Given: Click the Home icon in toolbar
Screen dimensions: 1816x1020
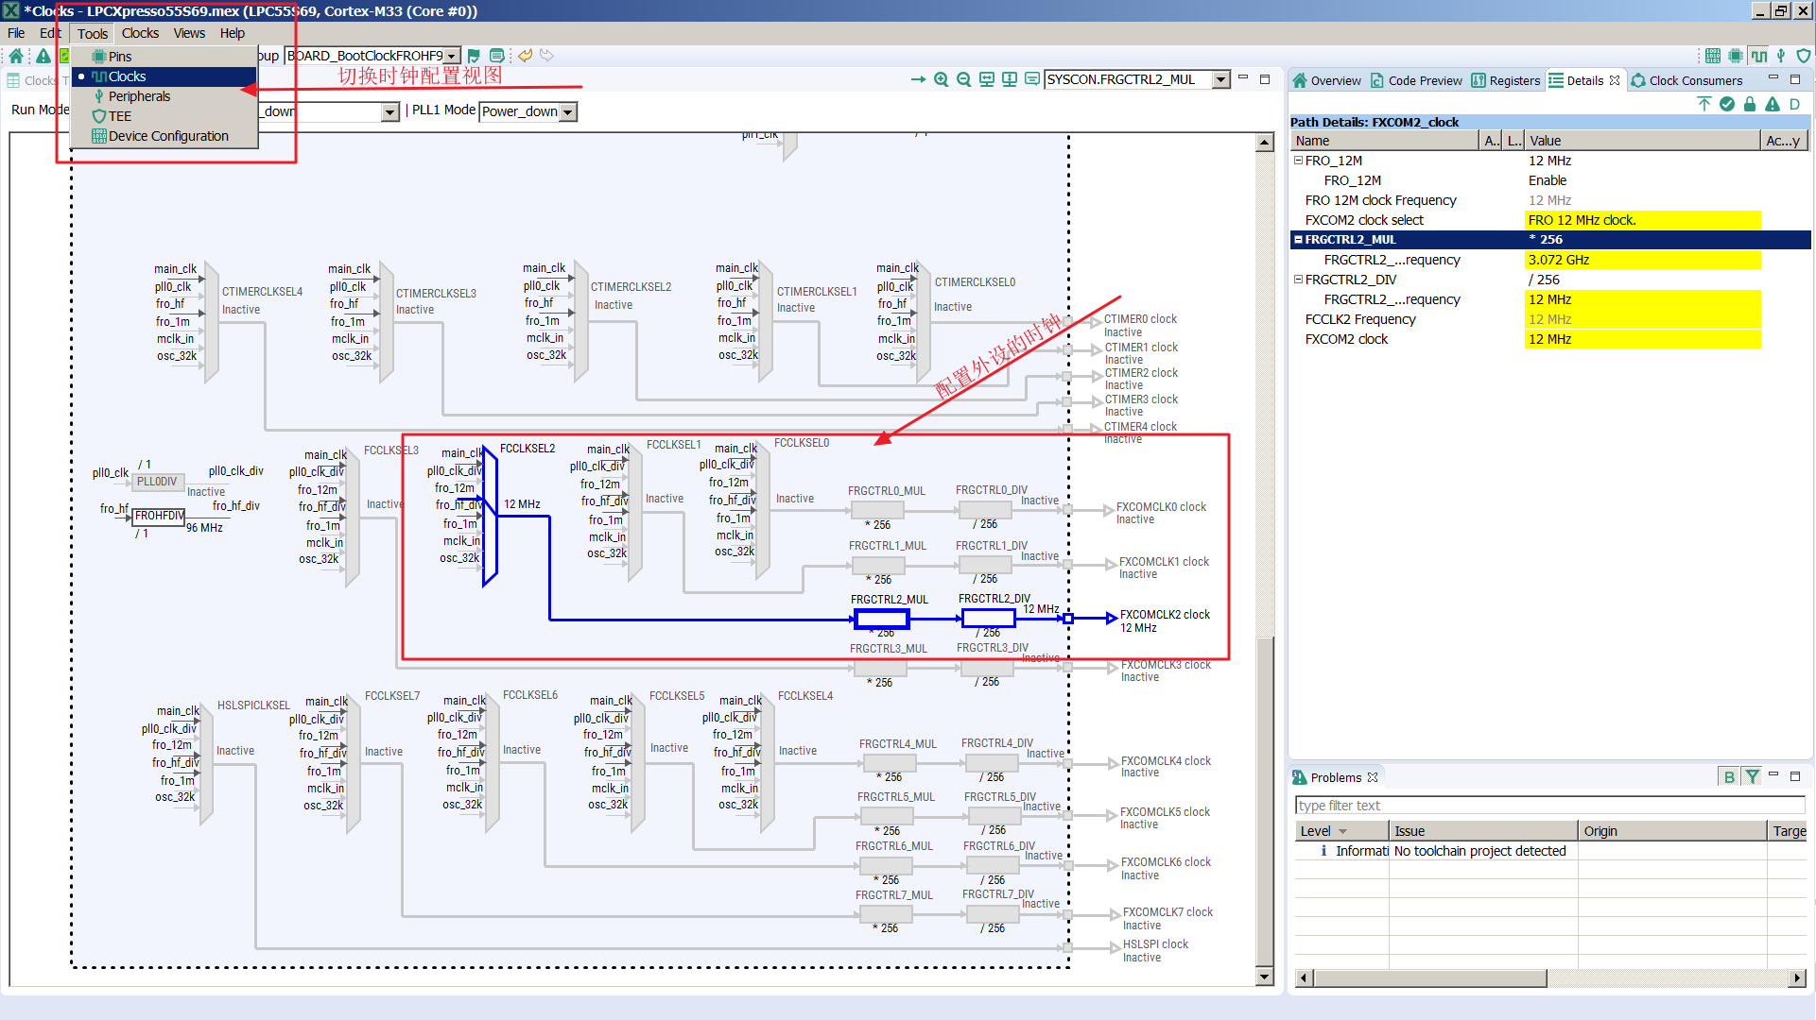Looking at the screenshot, I should (16, 56).
